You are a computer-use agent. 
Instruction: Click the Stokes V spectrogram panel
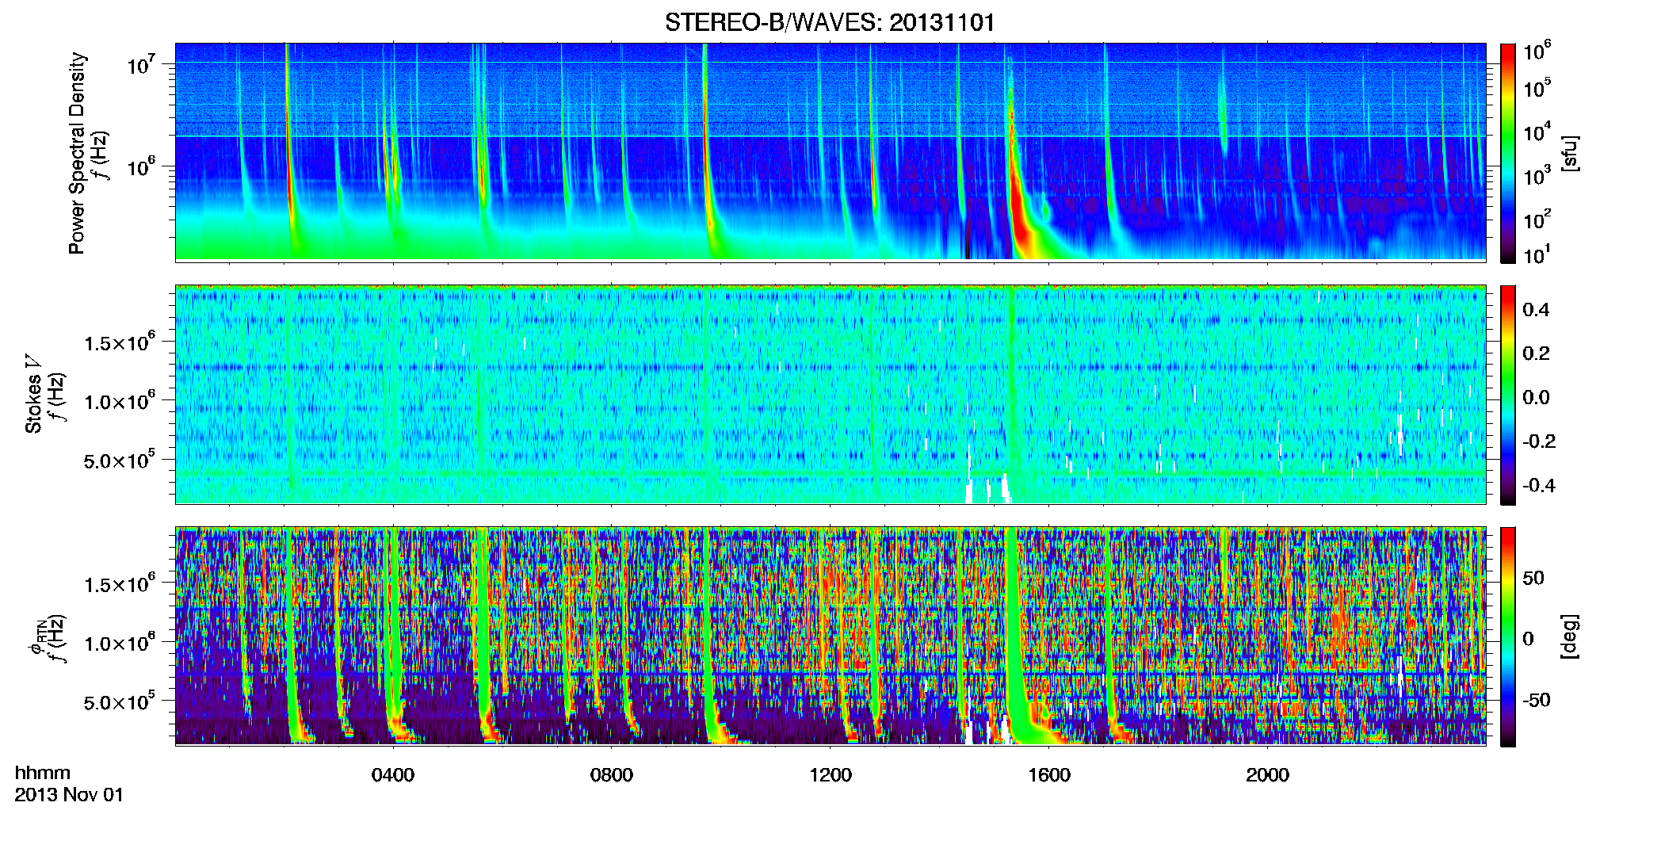pyautogui.click(x=830, y=395)
